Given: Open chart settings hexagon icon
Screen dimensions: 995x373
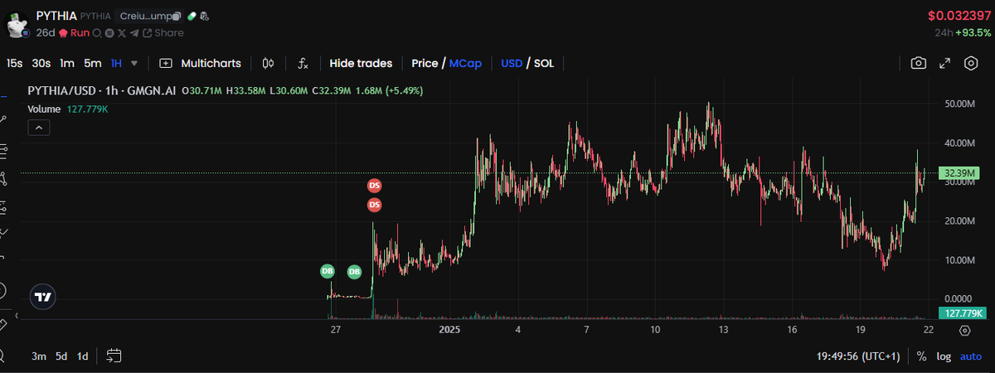Looking at the screenshot, I should (x=971, y=63).
